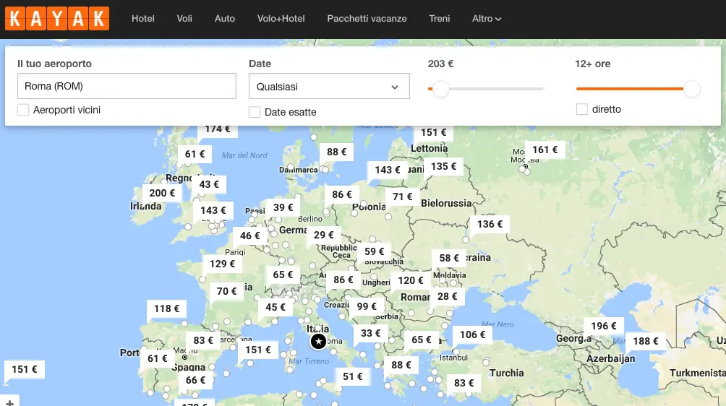Open the 88 € price near Danimarca

click(x=337, y=152)
